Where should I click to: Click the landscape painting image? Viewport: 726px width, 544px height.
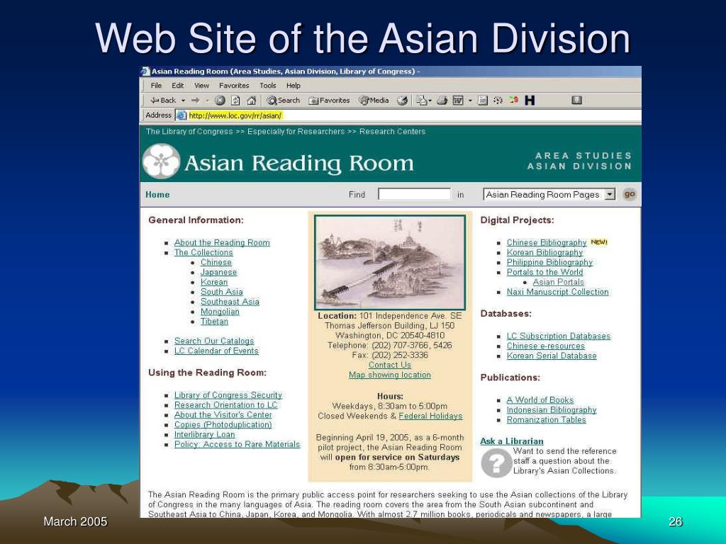[390, 262]
